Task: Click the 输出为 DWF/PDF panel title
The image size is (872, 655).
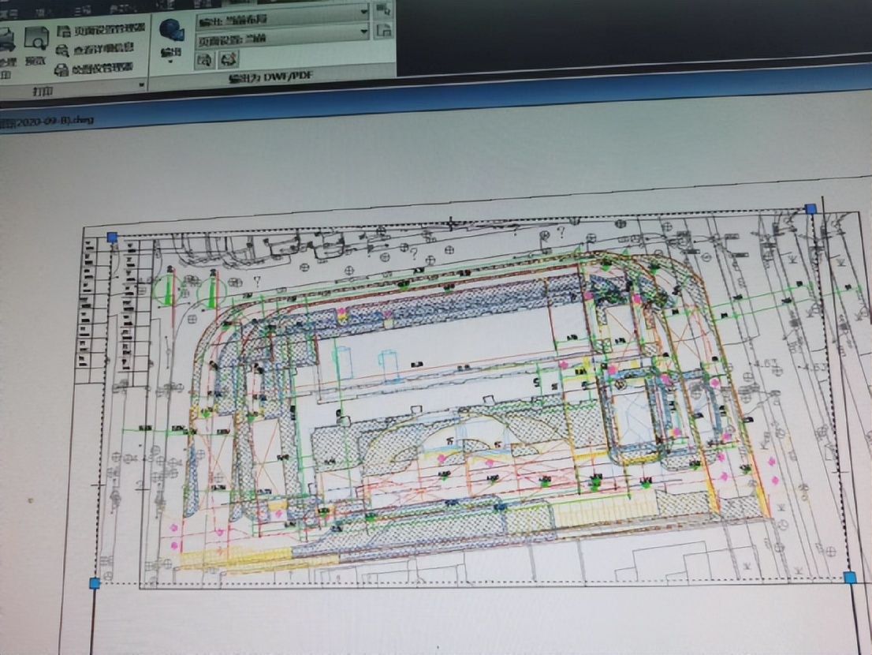Action: (268, 79)
